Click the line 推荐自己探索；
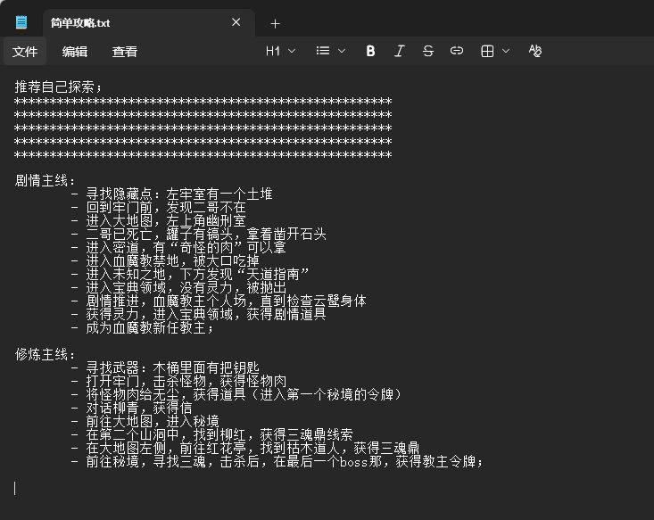654x520 pixels. point(58,87)
